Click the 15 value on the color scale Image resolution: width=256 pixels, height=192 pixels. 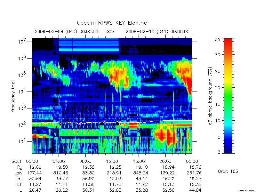218,104
